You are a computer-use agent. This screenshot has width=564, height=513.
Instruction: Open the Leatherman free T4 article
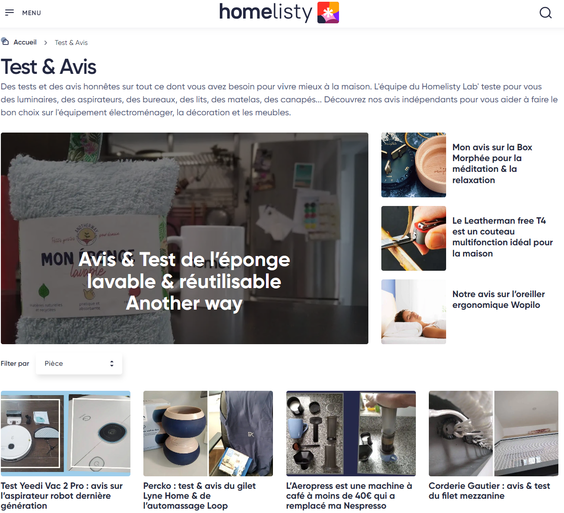[x=503, y=237]
